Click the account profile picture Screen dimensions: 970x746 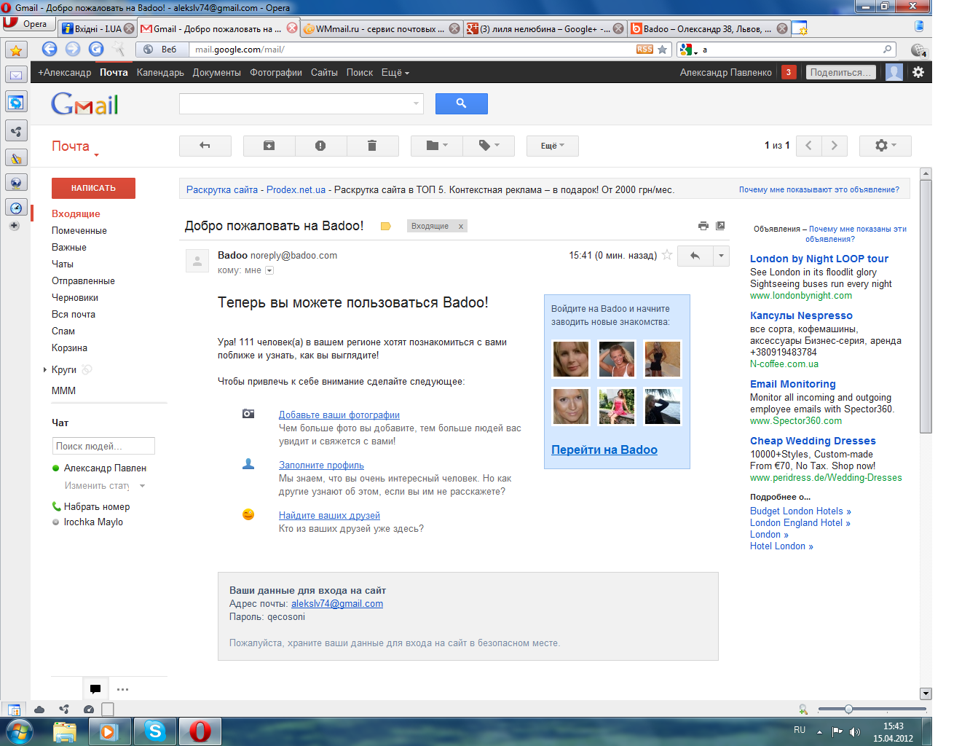coord(894,72)
